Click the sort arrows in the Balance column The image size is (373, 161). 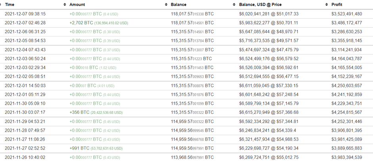click(x=235, y=4)
